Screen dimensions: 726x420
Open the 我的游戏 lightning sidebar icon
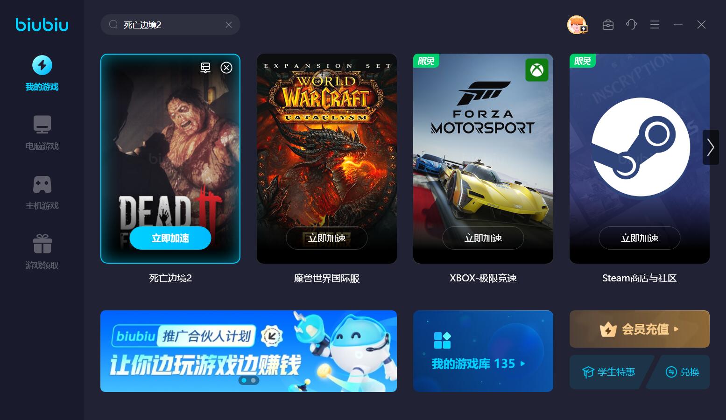42,65
